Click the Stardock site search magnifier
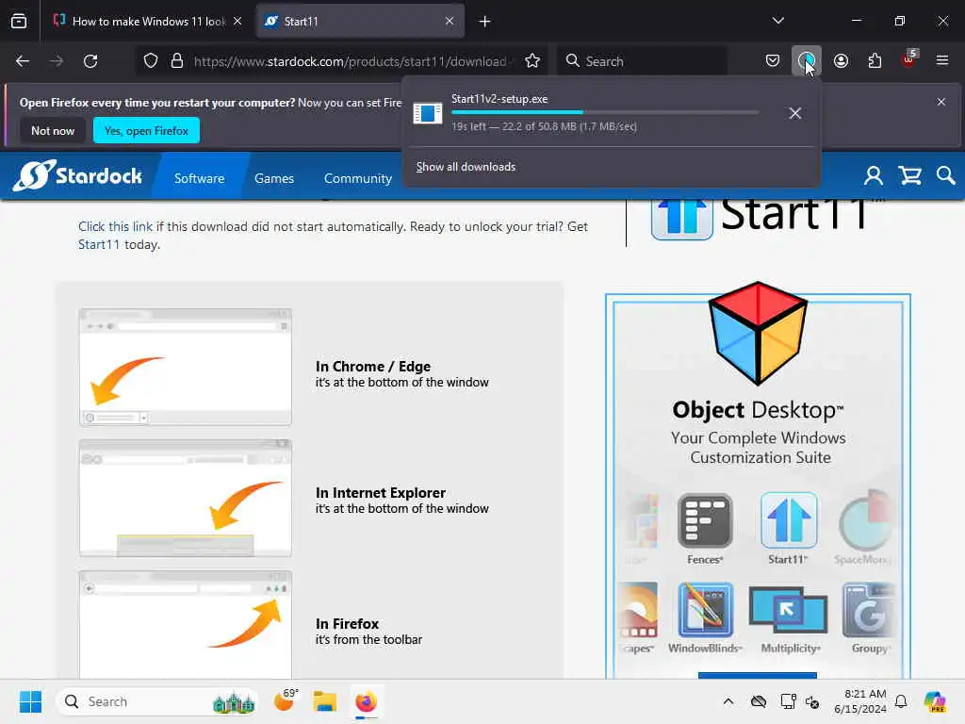Image resolution: width=965 pixels, height=724 pixels. pyautogui.click(x=946, y=176)
